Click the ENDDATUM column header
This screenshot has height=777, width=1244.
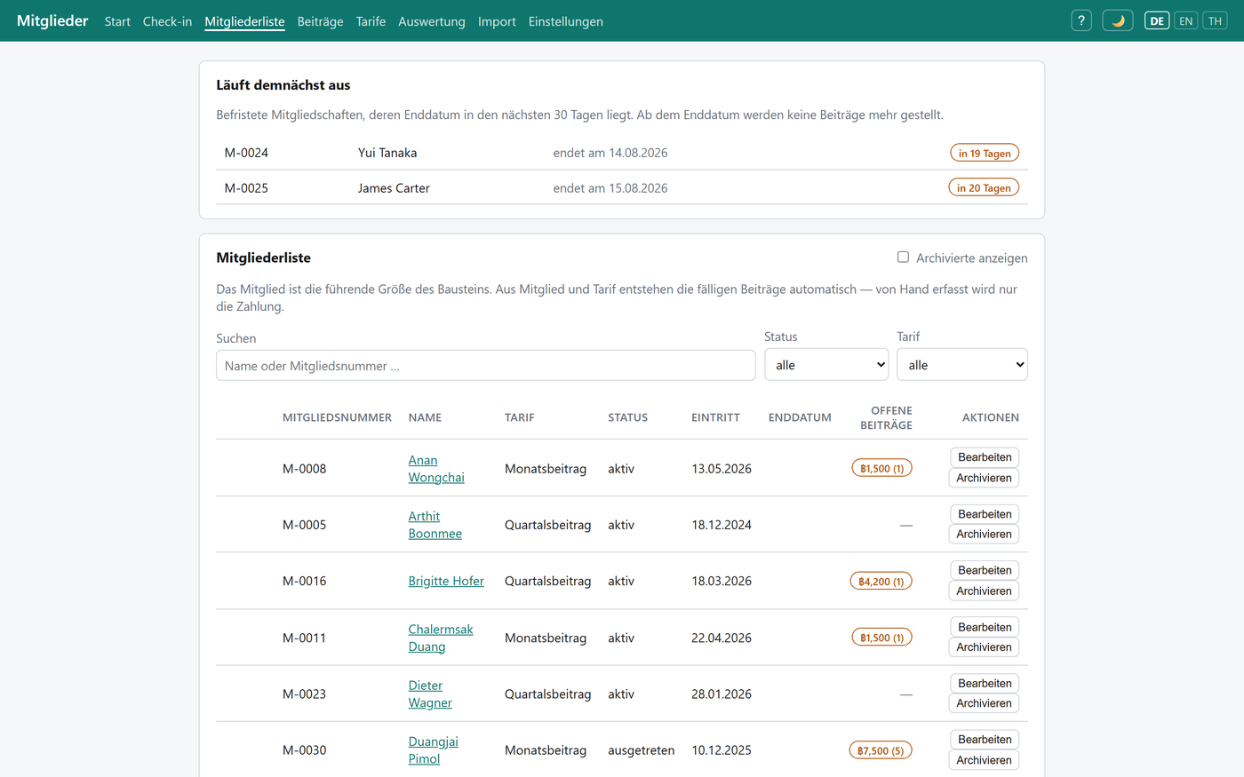coord(800,417)
